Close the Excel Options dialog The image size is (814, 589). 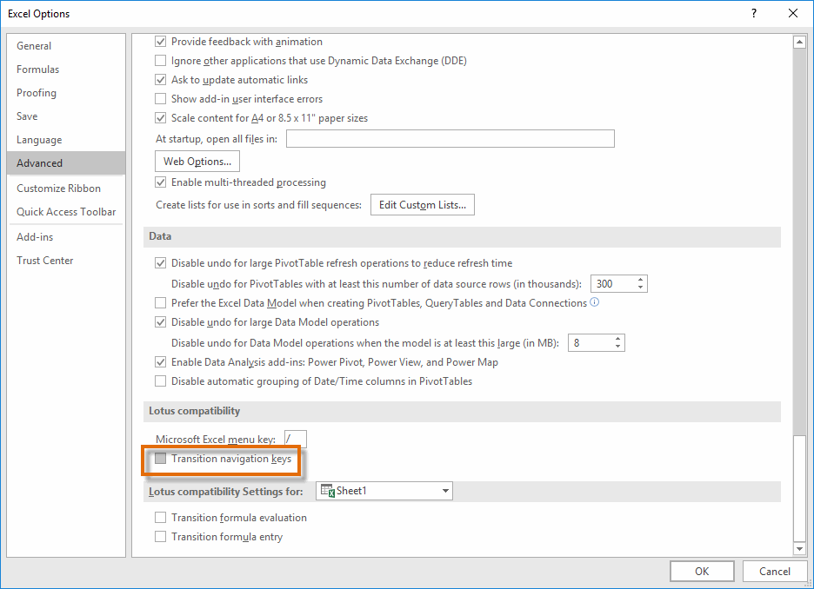tap(793, 14)
